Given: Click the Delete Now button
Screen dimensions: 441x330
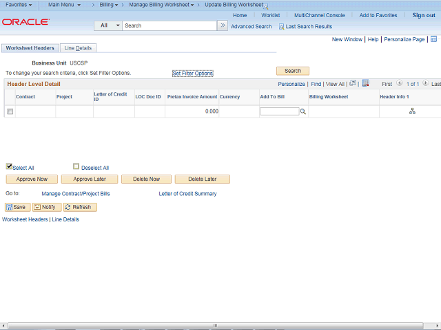Looking at the screenshot, I should click(x=146, y=179).
